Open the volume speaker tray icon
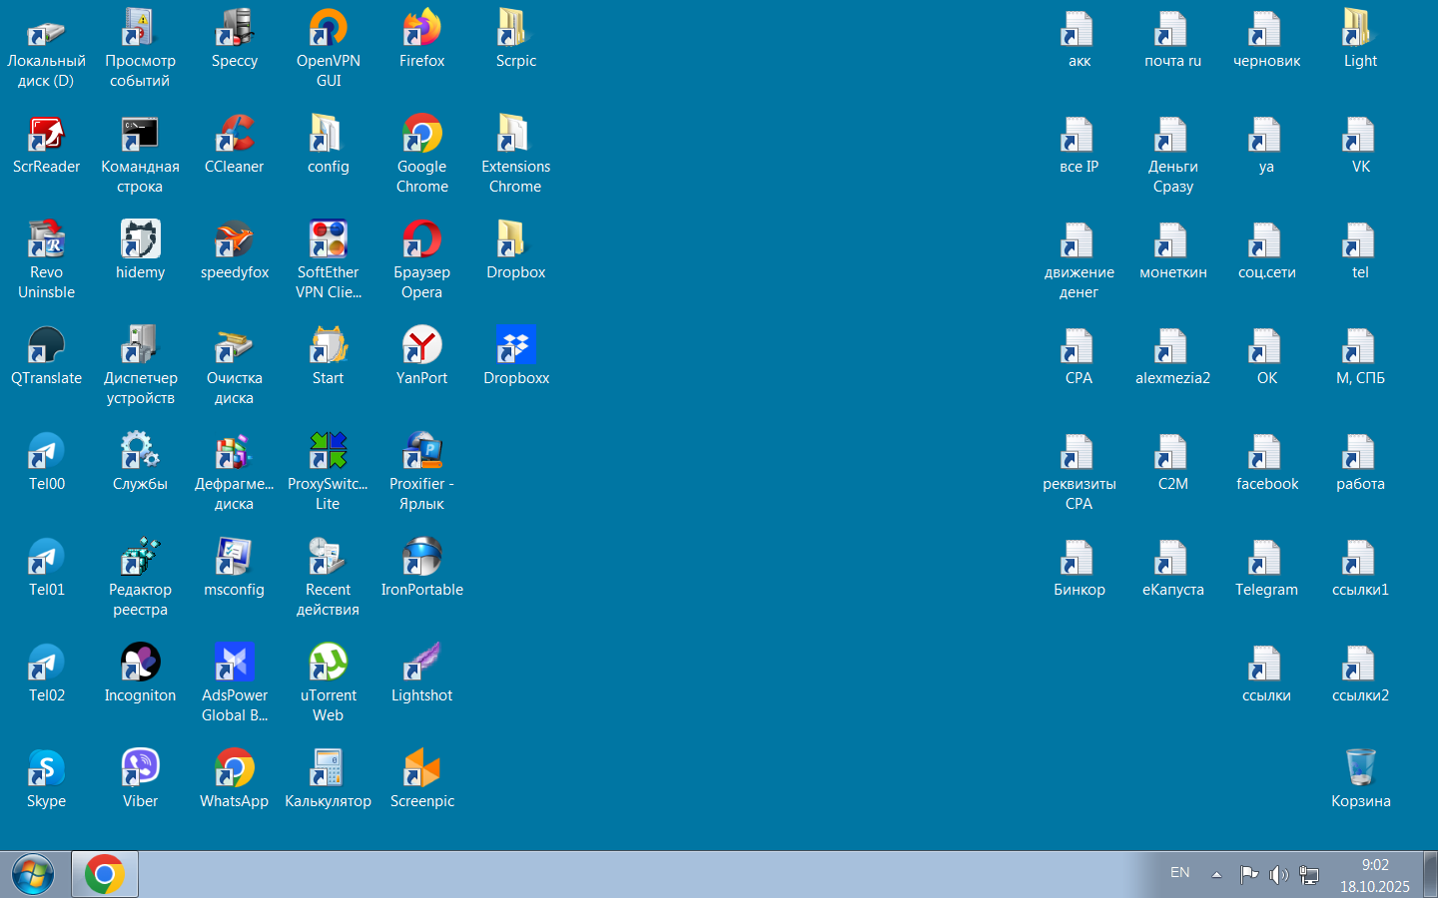1438x898 pixels. [x=1278, y=875]
